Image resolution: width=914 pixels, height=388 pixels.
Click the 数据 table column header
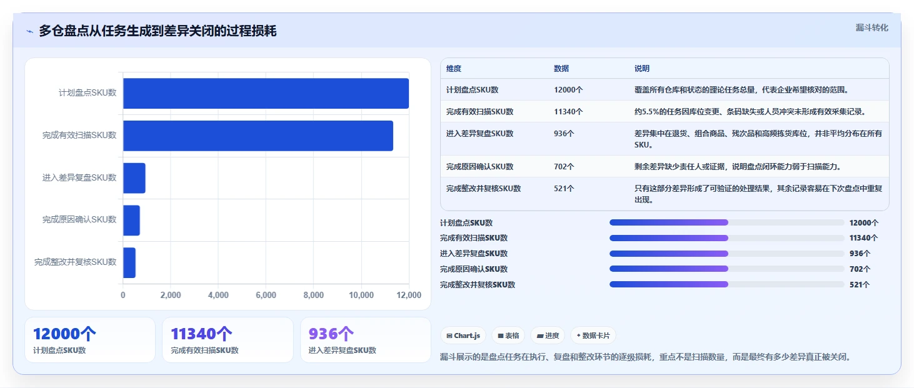tap(561, 69)
